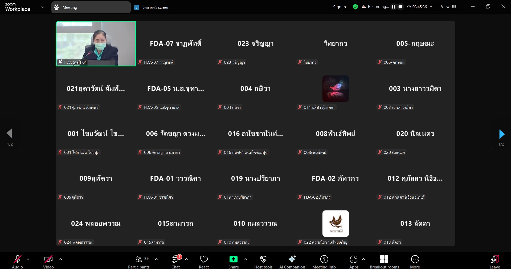Image resolution: width=511 pixels, height=269 pixels.
Task: Expand video options caret next to Video
Action: tap(61, 259)
